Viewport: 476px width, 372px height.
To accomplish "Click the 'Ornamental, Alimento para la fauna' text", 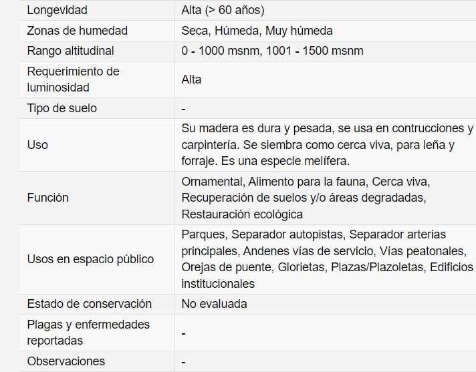I will pyautogui.click(x=273, y=182).
